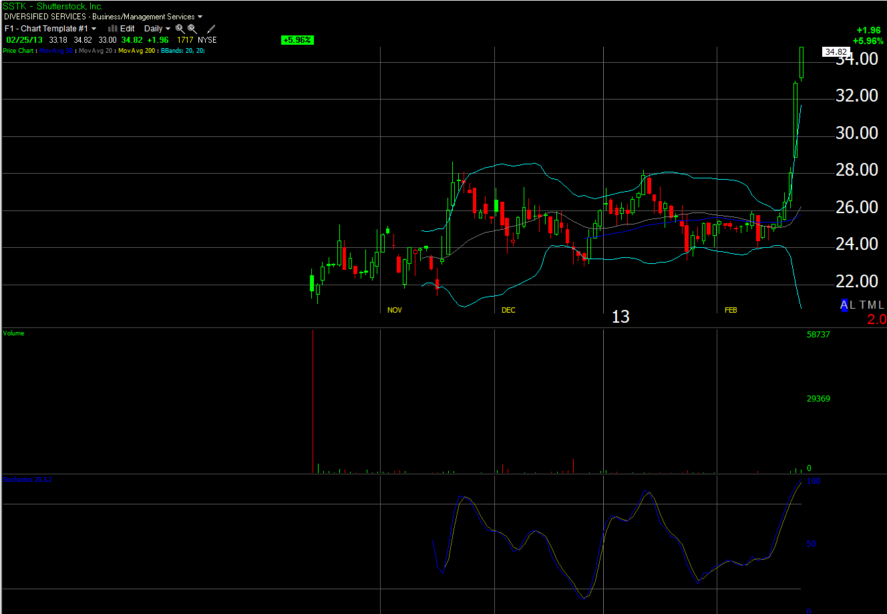The height and width of the screenshot is (614, 887).
Task: Click the BBands: 20, 20 indicator label
Action: pyautogui.click(x=182, y=51)
